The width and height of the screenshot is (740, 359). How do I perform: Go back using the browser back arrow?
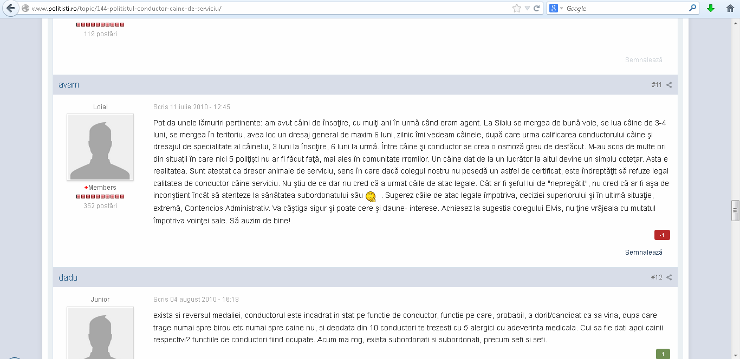pyautogui.click(x=10, y=8)
